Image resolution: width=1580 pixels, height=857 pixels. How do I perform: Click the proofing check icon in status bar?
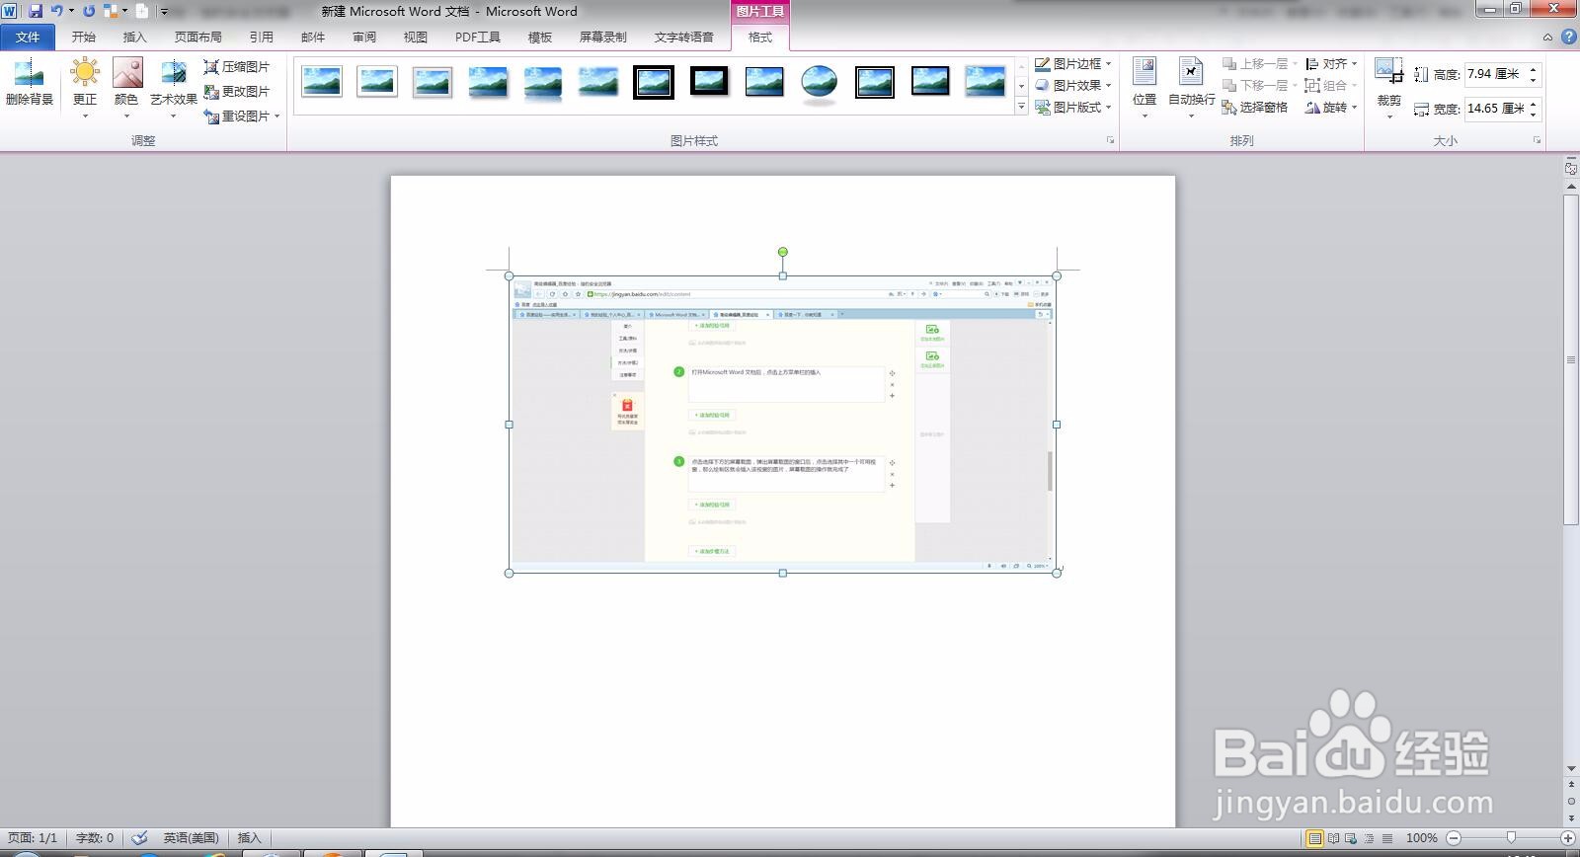(x=139, y=837)
